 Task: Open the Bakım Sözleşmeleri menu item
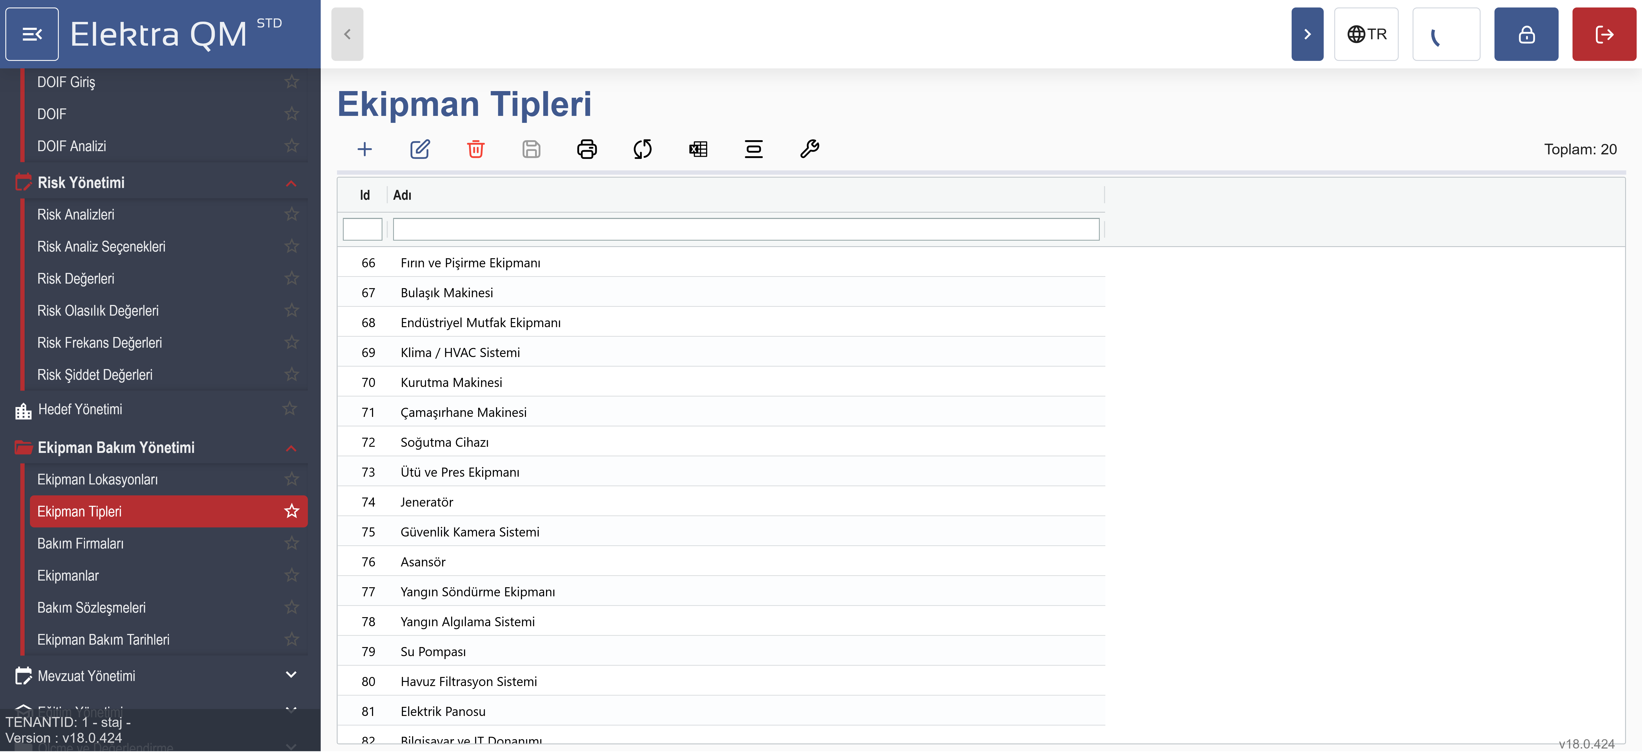pyautogui.click(x=91, y=608)
